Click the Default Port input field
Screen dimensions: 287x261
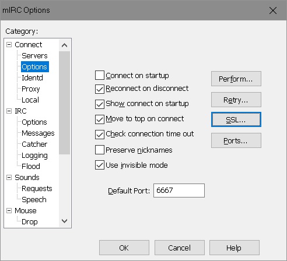point(179,191)
